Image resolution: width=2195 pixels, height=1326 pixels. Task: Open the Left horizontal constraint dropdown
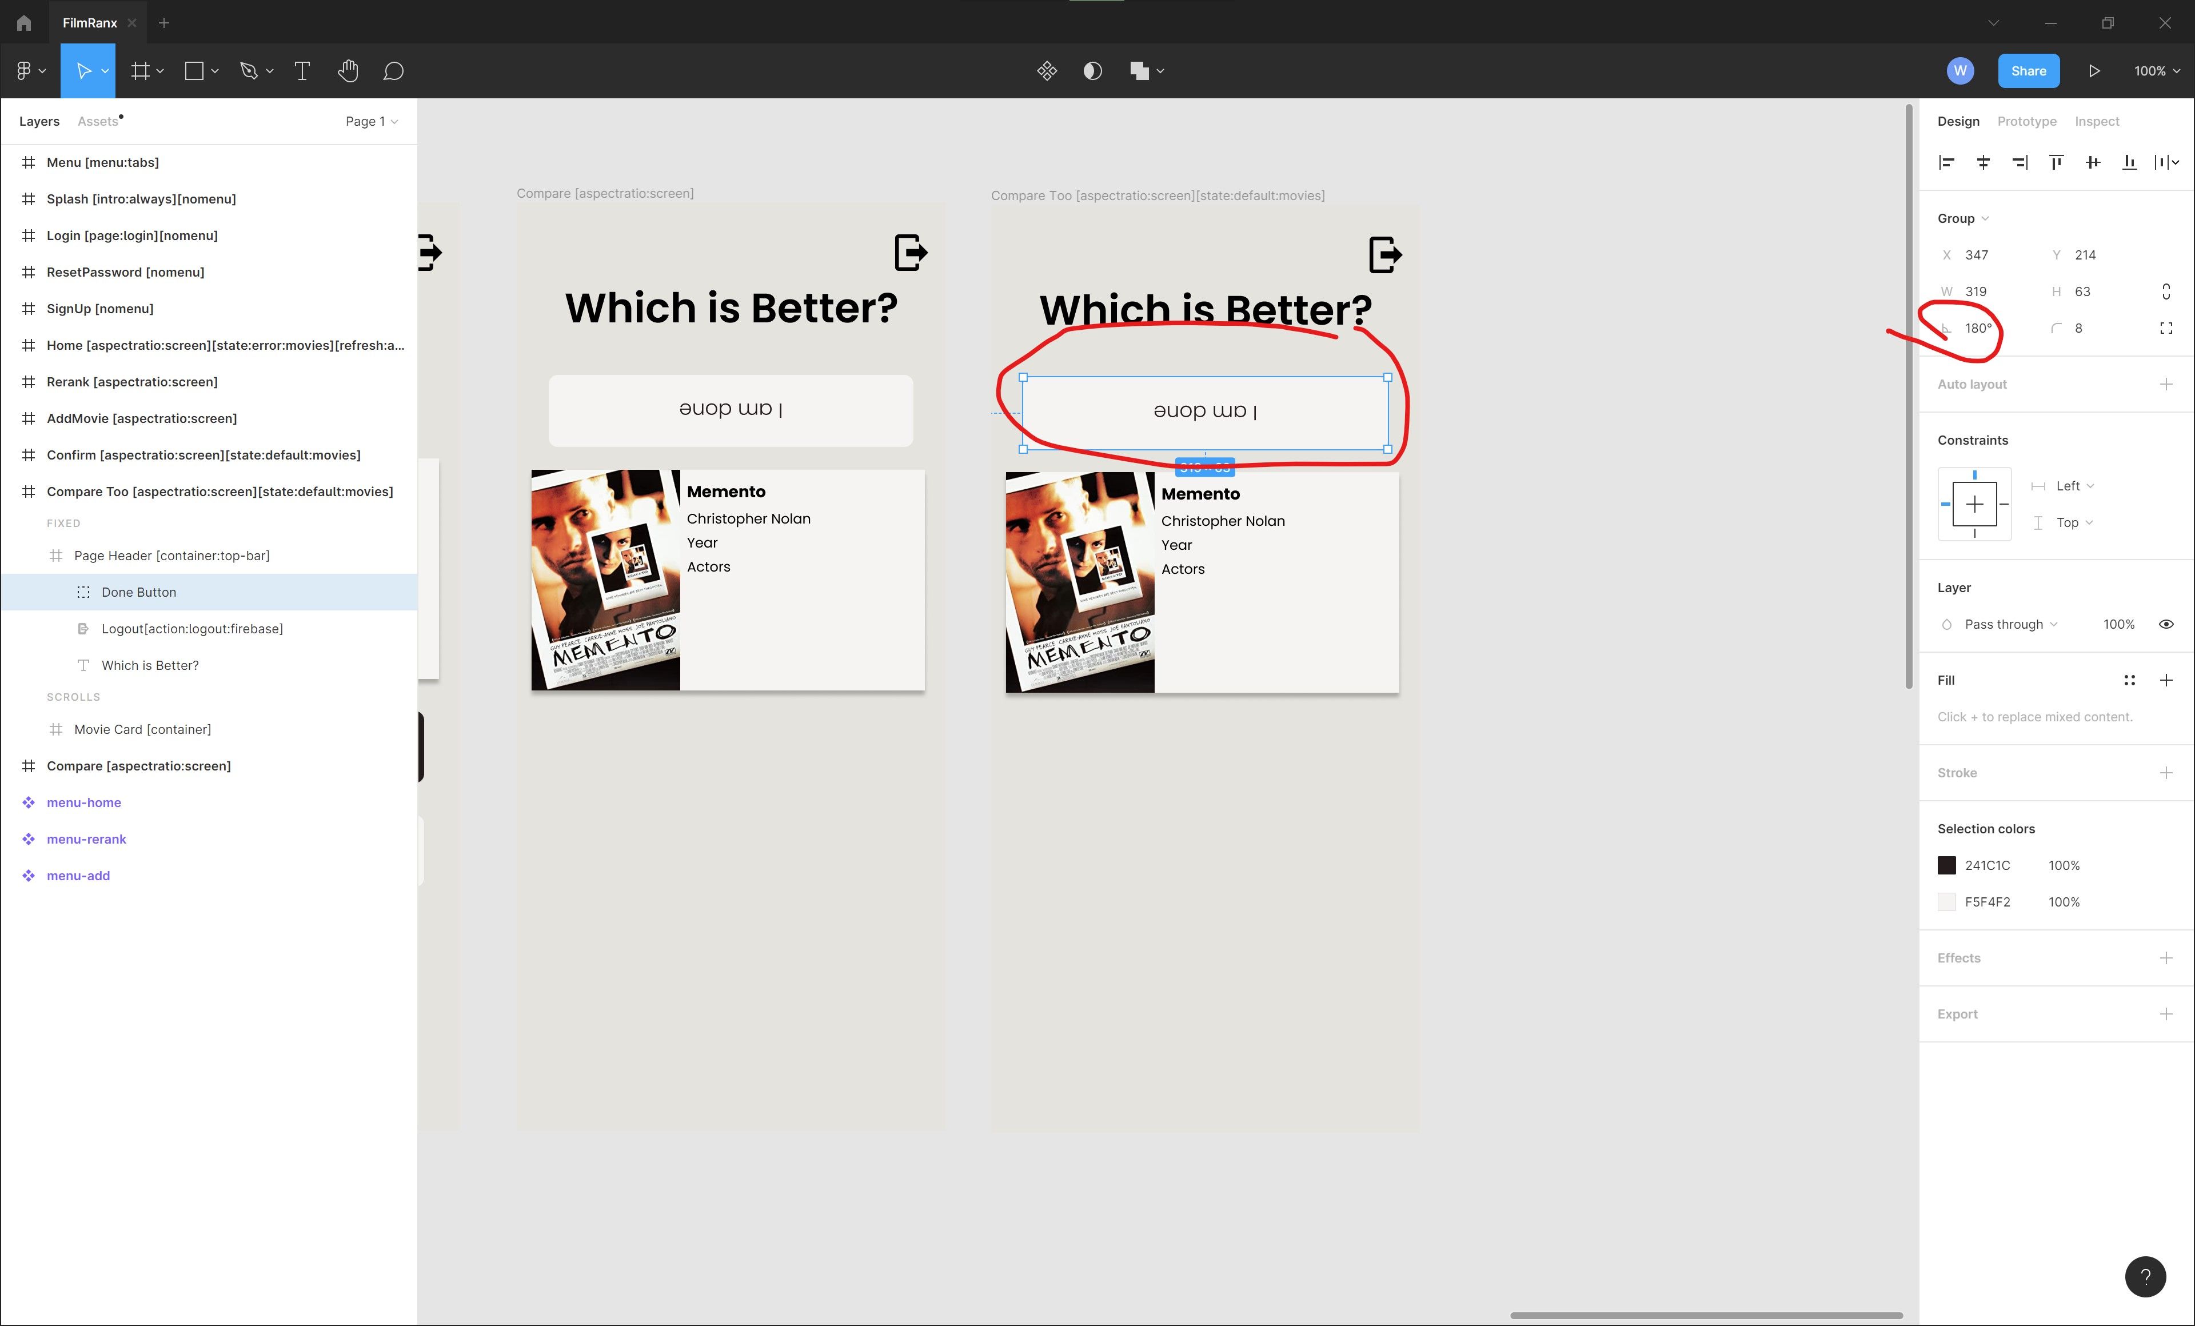[2075, 485]
